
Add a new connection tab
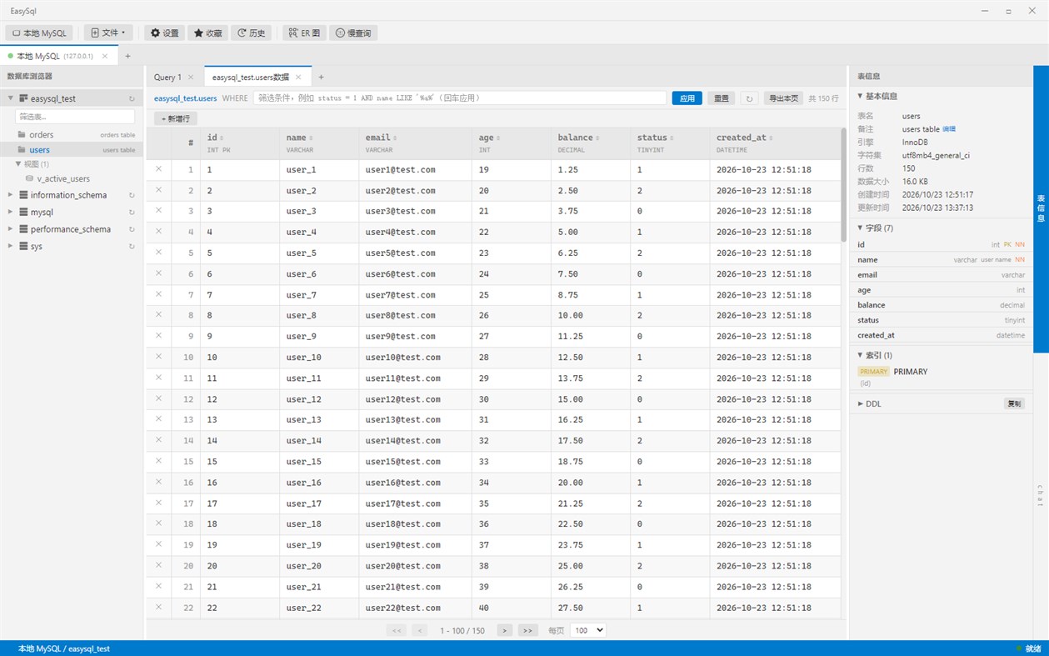coord(127,56)
